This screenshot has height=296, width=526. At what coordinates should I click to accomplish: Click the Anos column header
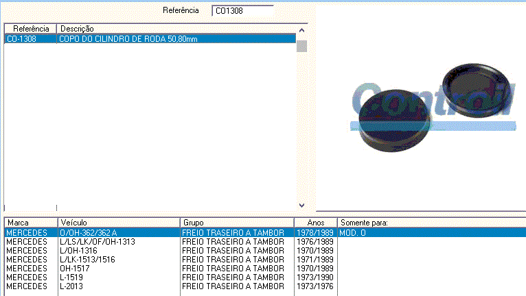coord(315,223)
